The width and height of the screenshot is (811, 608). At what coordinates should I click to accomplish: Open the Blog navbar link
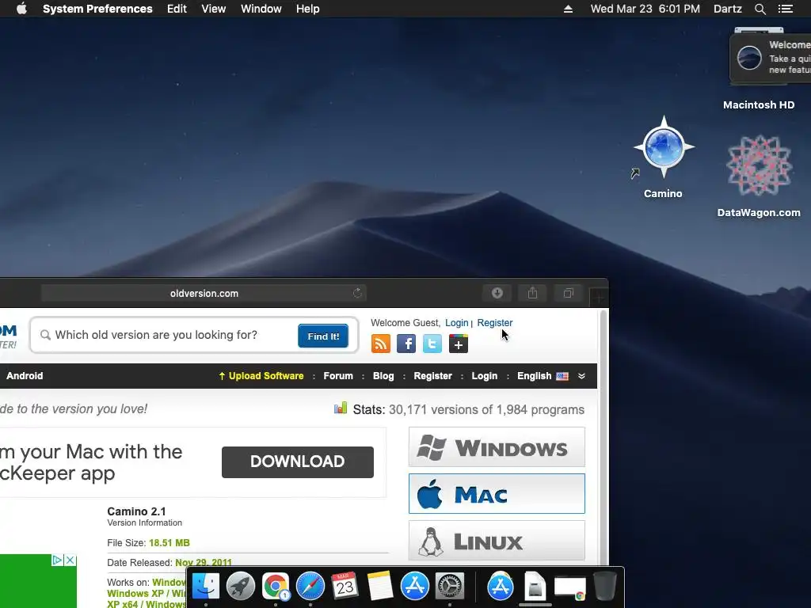point(383,376)
